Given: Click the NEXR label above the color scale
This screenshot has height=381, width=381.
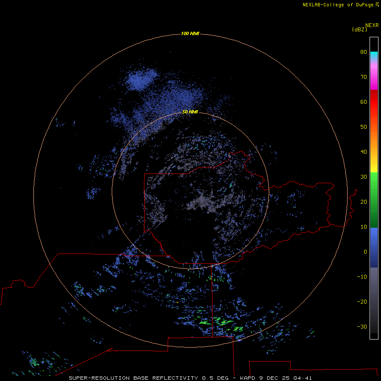Looking at the screenshot, I should coord(372,25).
